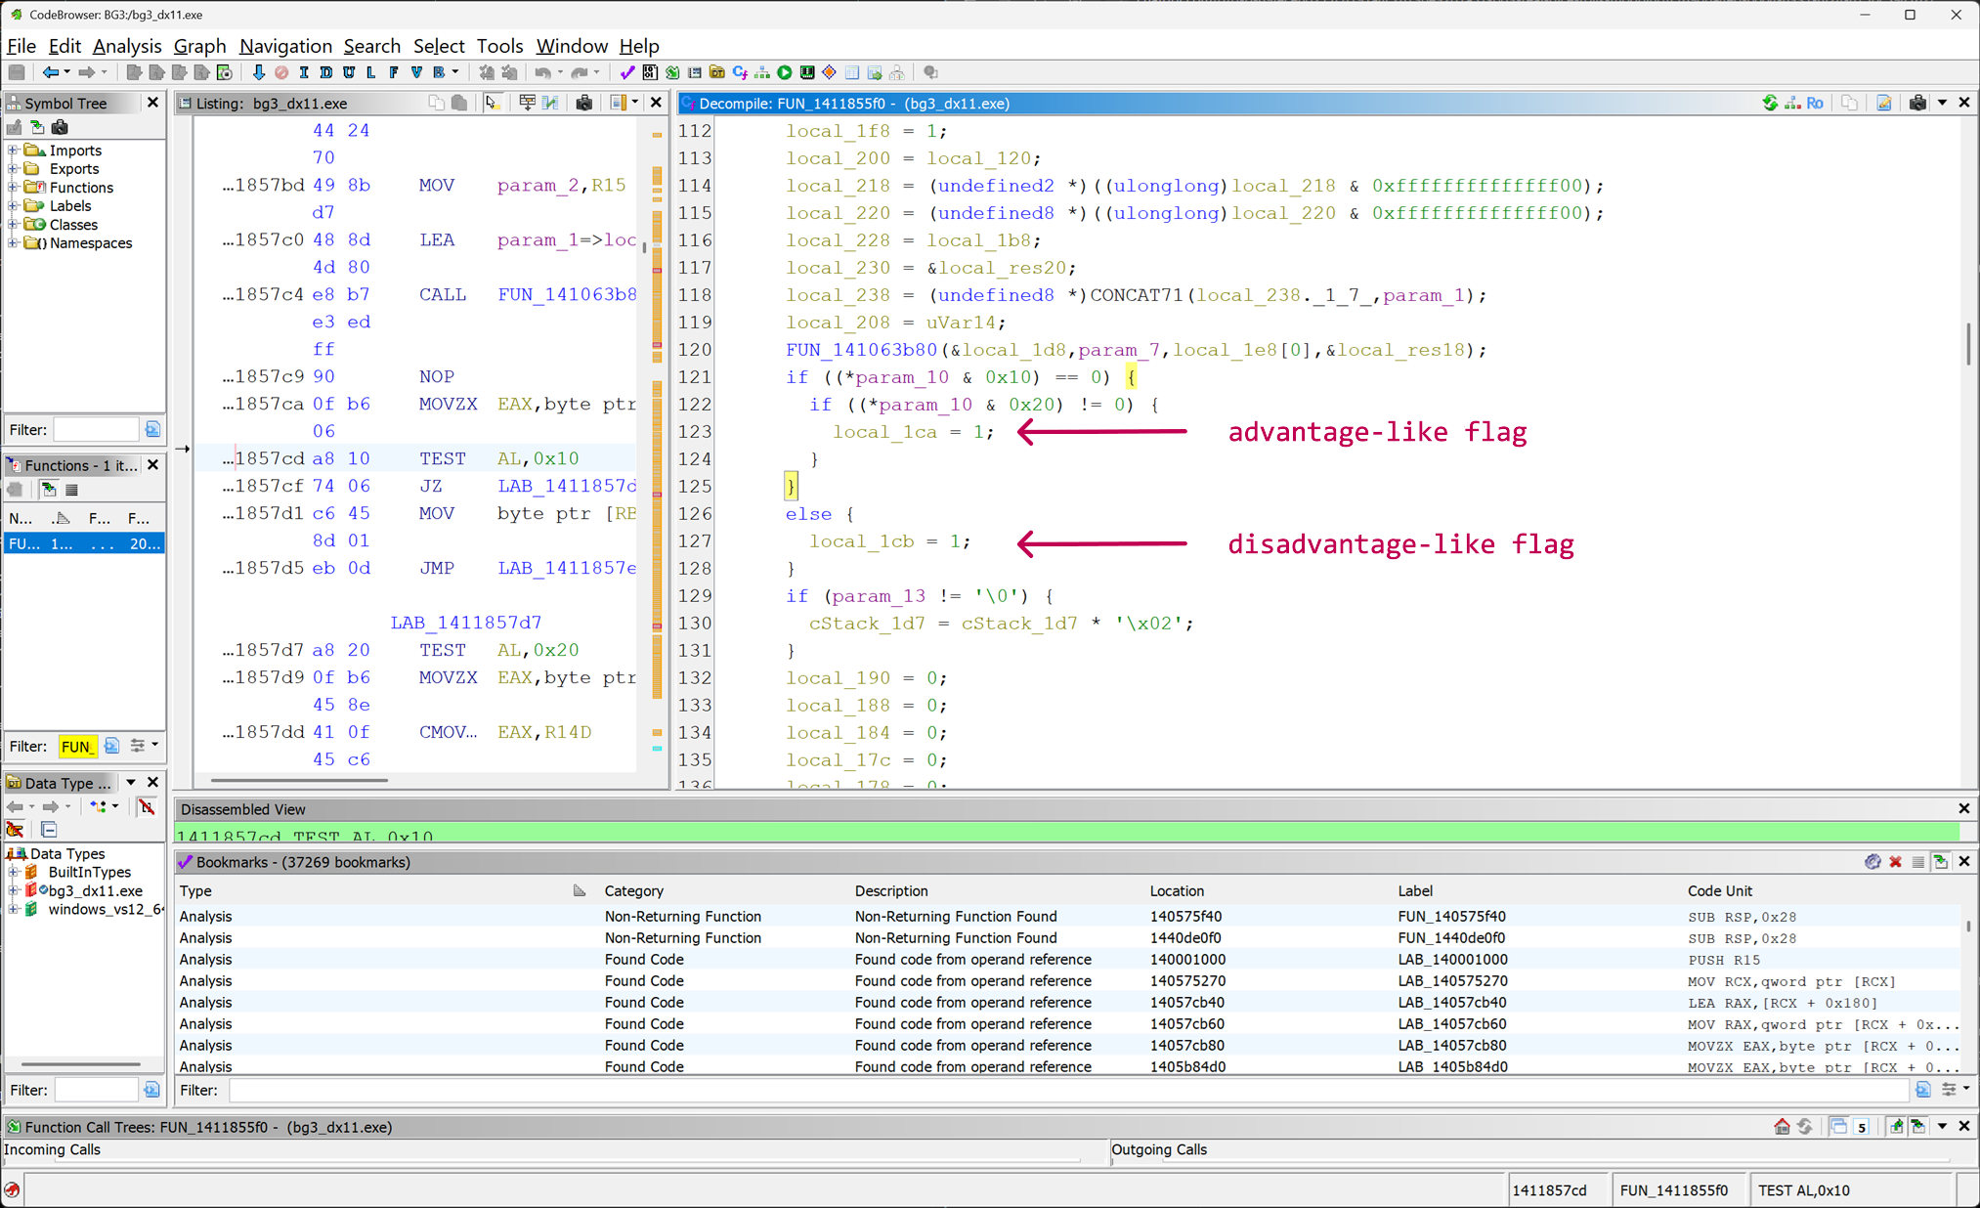Click the Symbol Tree filter field
The width and height of the screenshot is (1980, 1208).
coord(96,430)
